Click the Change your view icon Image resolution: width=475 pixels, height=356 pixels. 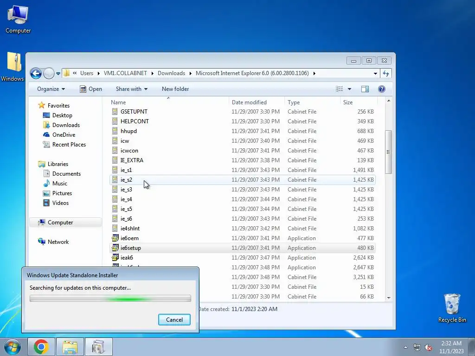(x=340, y=89)
